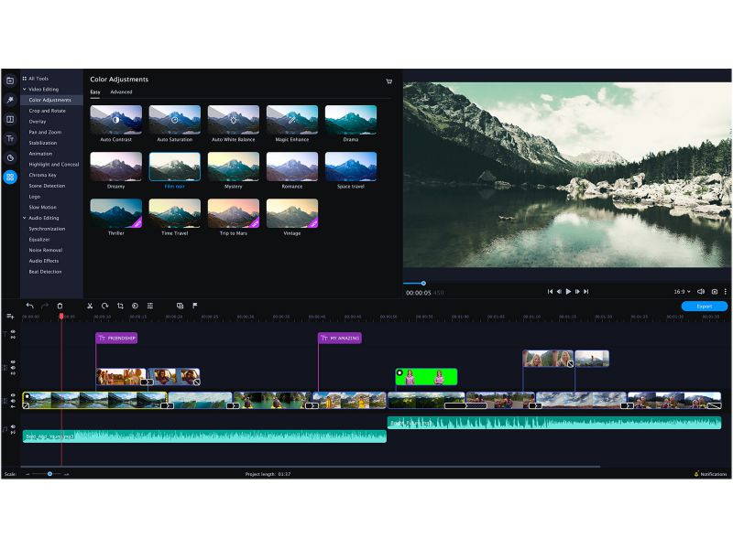This screenshot has width=733, height=549.
Task: Click the Redo arrow icon
Action: [44, 306]
